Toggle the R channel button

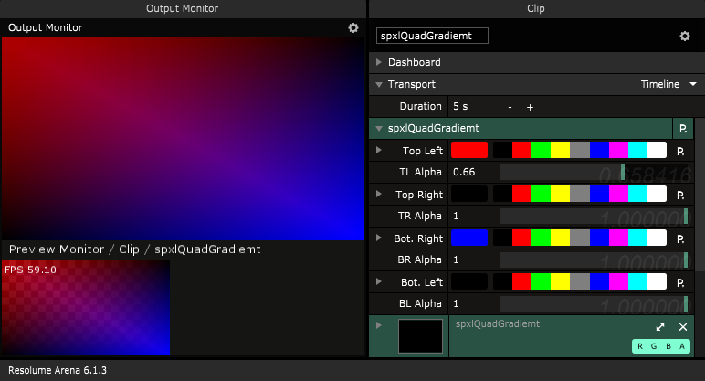[x=640, y=346]
